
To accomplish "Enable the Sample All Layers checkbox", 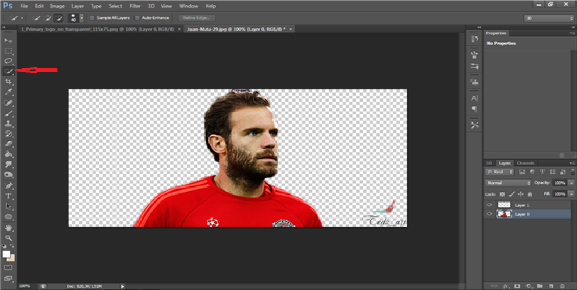I will 92,18.
